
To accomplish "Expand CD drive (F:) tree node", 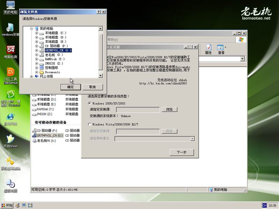I will coord(37,46).
